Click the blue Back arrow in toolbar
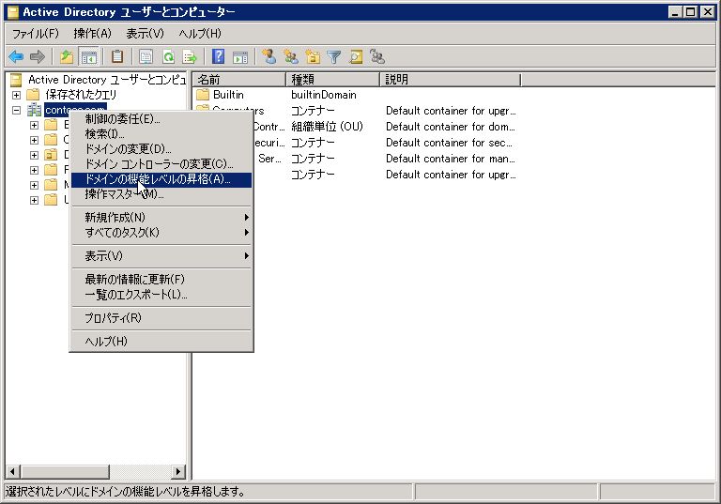Screen dimensions: 721x504 click(16, 57)
